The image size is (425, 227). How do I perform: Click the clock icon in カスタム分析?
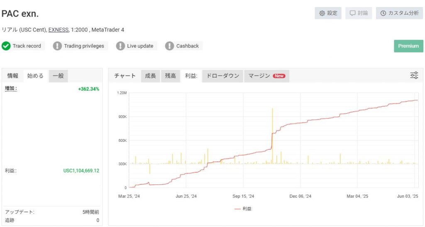[x=383, y=13]
